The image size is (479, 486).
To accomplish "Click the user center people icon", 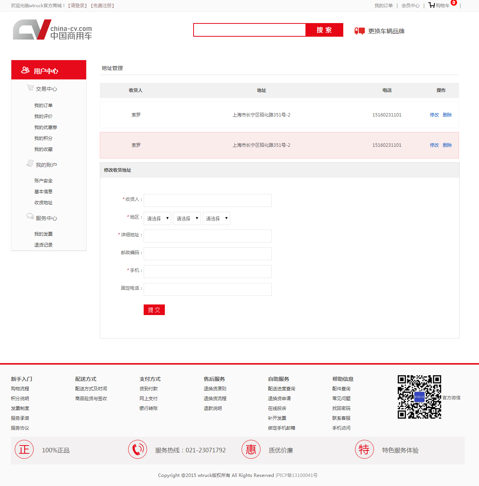I will [x=25, y=70].
